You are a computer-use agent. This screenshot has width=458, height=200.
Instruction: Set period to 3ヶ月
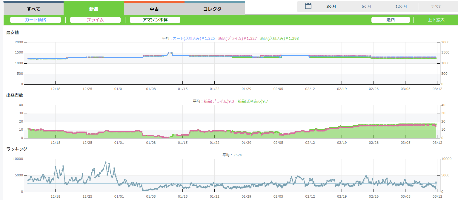click(331, 7)
